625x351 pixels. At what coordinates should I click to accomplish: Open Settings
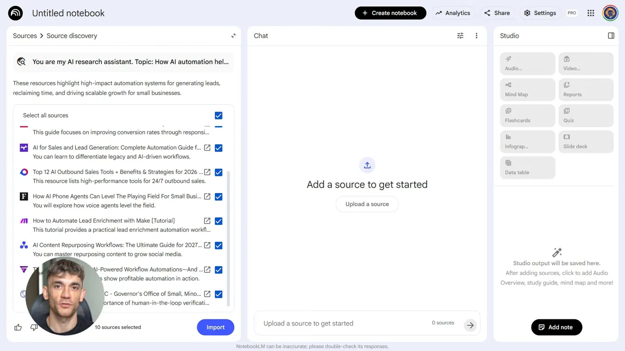pos(540,13)
